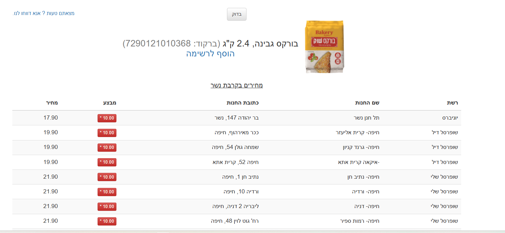Screen dimensions: 505x233
Task: Click the sale badge for the נתיב חן store row
Action: point(106,177)
